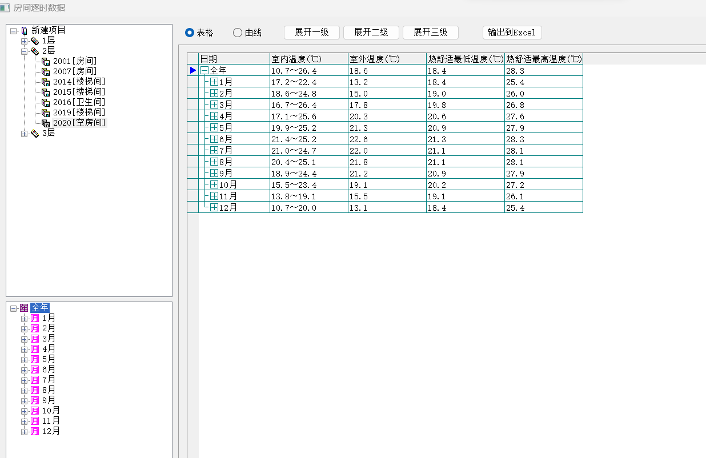This screenshot has height=458, width=706.
Task: Select 2020[空房间] in the room tree
Action: (79, 123)
